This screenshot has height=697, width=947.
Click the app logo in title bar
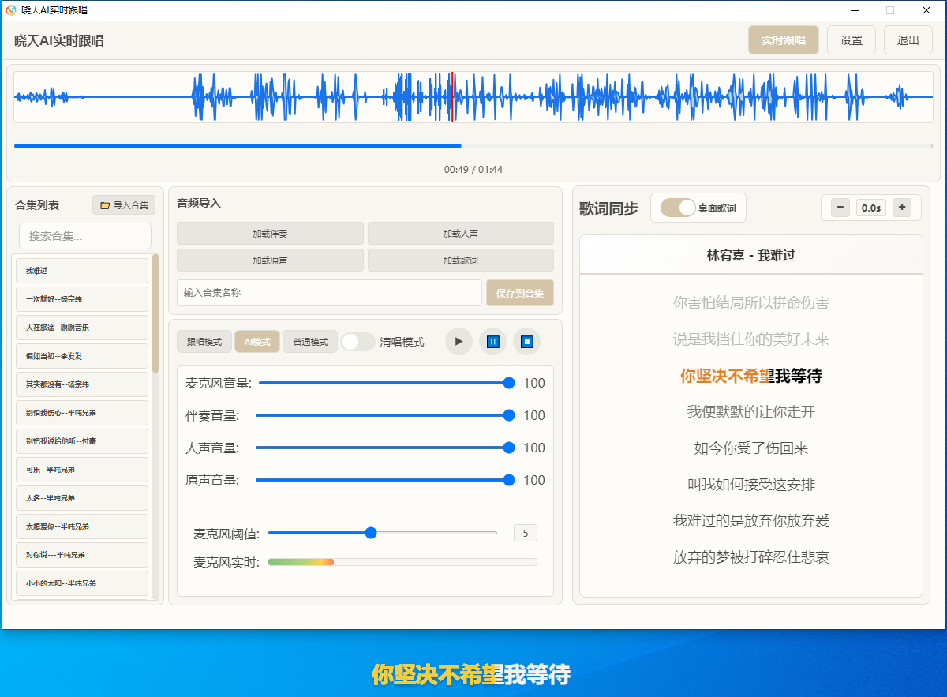pos(11,10)
